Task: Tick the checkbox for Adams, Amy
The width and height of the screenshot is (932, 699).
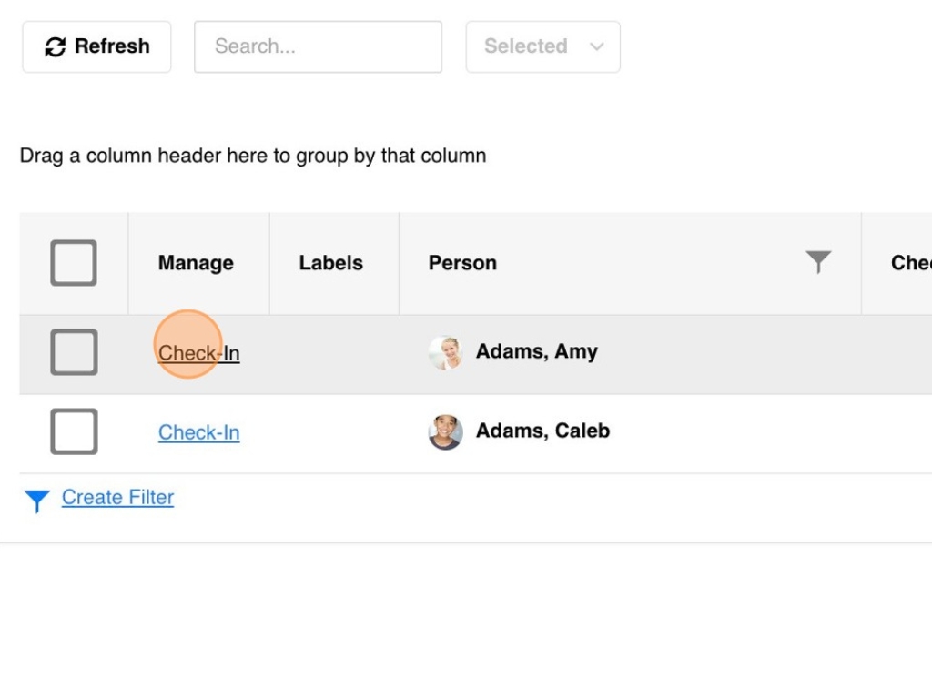Action: tap(74, 352)
